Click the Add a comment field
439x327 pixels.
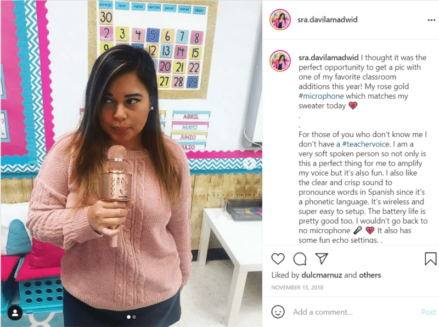click(x=354, y=312)
